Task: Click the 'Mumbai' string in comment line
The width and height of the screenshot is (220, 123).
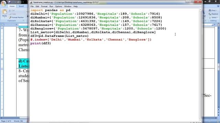Action: click(74, 40)
